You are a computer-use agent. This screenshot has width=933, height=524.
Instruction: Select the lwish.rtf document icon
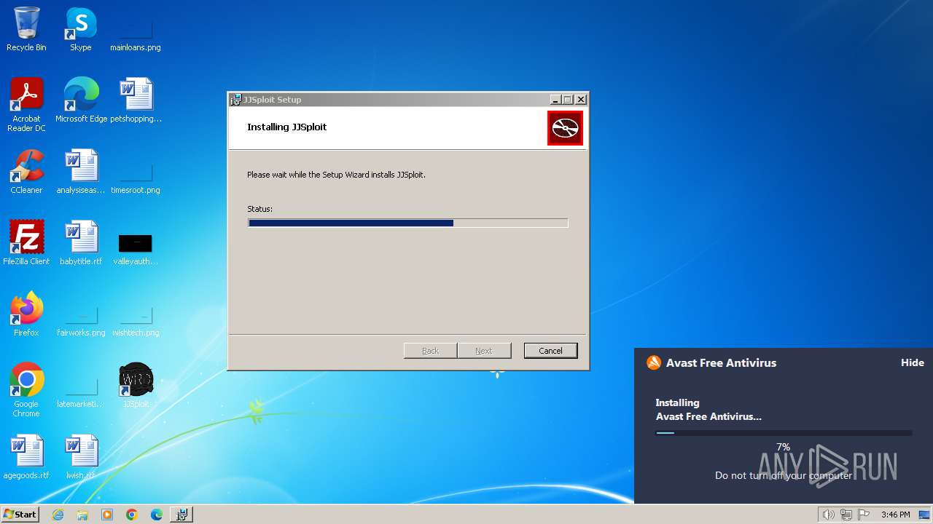(81, 456)
